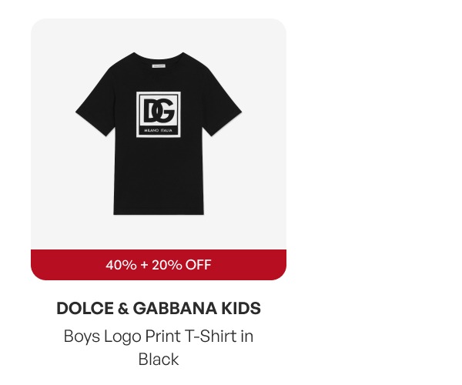462x385 pixels.
Task: Click 'OFF' in the red discount strip
Action: coord(198,265)
